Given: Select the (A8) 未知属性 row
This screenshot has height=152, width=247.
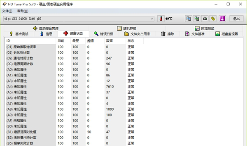Looking at the screenshot, I should (x=74, y=109).
